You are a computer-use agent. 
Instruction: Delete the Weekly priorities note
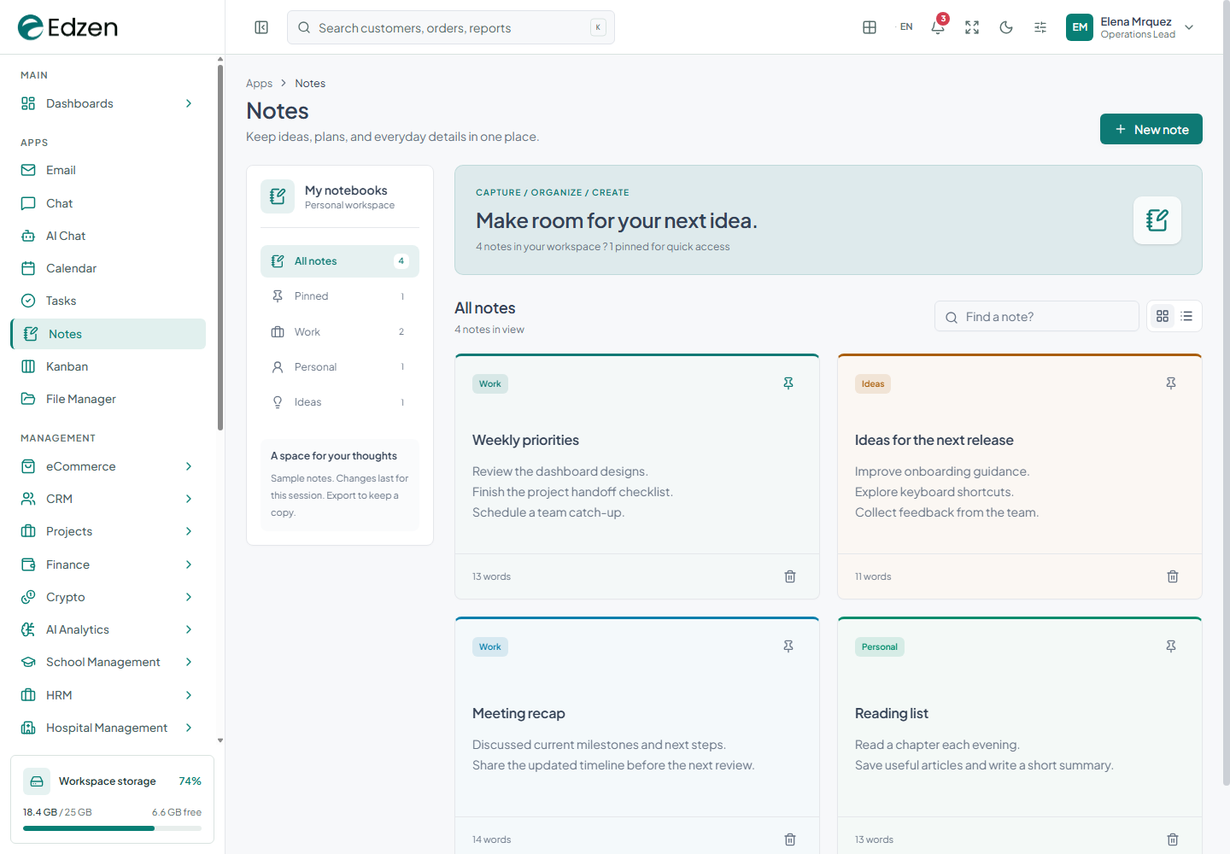(790, 576)
